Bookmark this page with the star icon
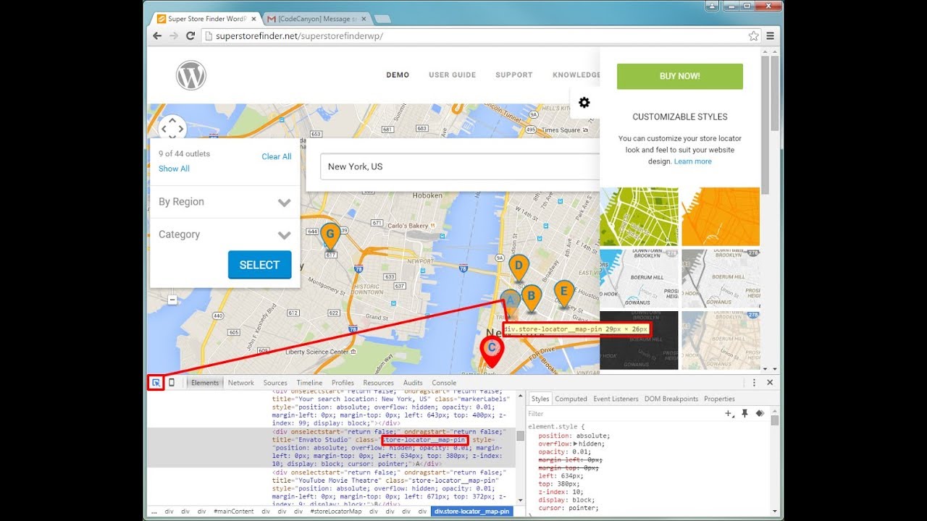The image size is (927, 521). (753, 35)
